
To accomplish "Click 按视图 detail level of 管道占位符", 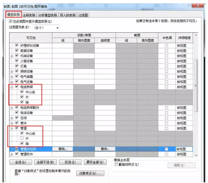I will 184,149.
